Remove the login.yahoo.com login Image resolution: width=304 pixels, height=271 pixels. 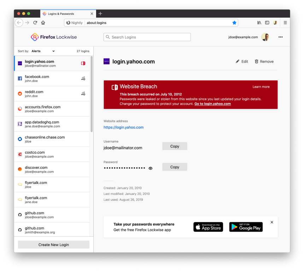264,61
